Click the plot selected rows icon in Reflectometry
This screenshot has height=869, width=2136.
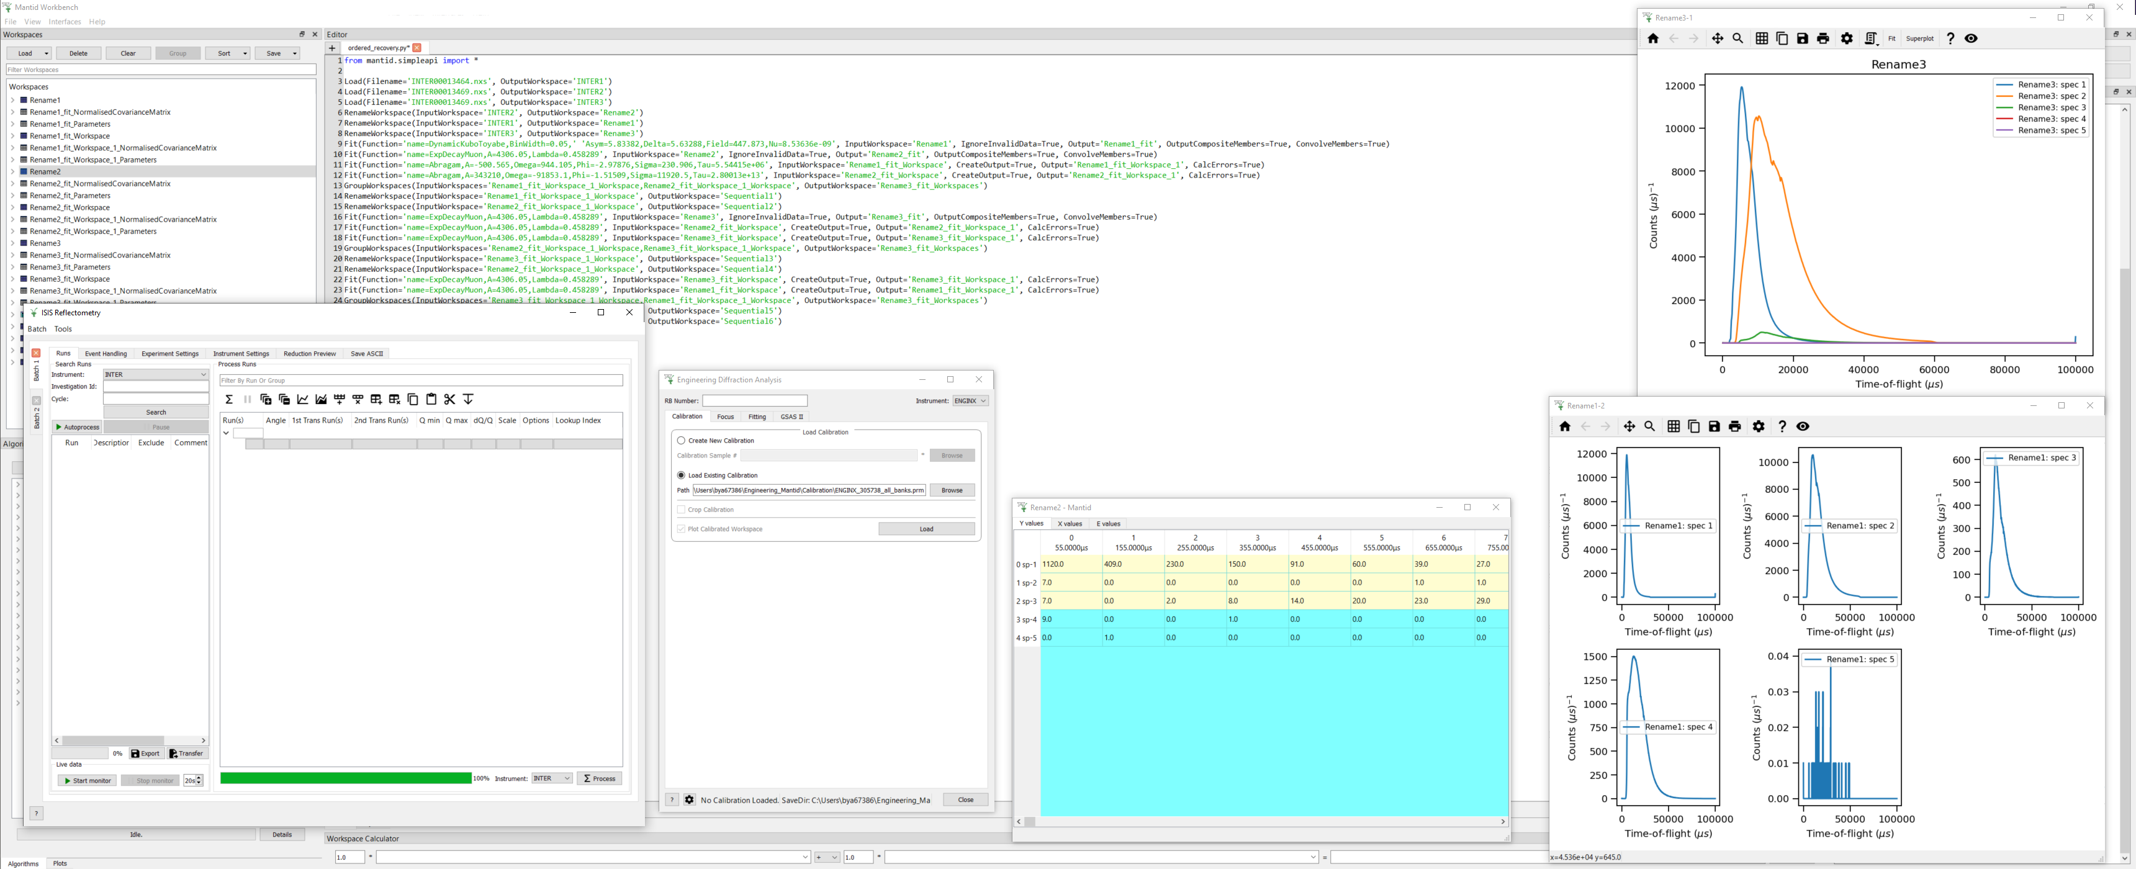(x=303, y=400)
